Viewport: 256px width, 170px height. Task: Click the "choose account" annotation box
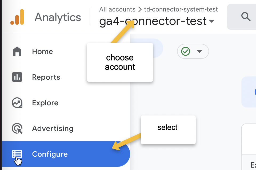[x=120, y=62]
